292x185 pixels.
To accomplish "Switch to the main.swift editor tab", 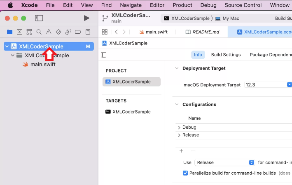I will pos(153,32).
